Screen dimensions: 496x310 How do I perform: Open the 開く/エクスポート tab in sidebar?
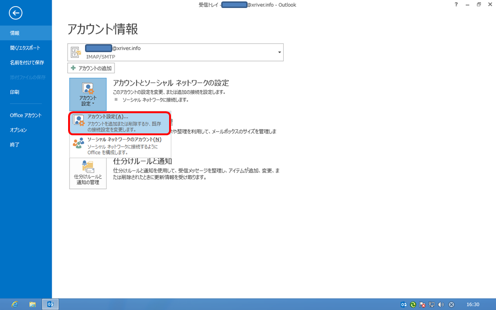click(x=25, y=48)
